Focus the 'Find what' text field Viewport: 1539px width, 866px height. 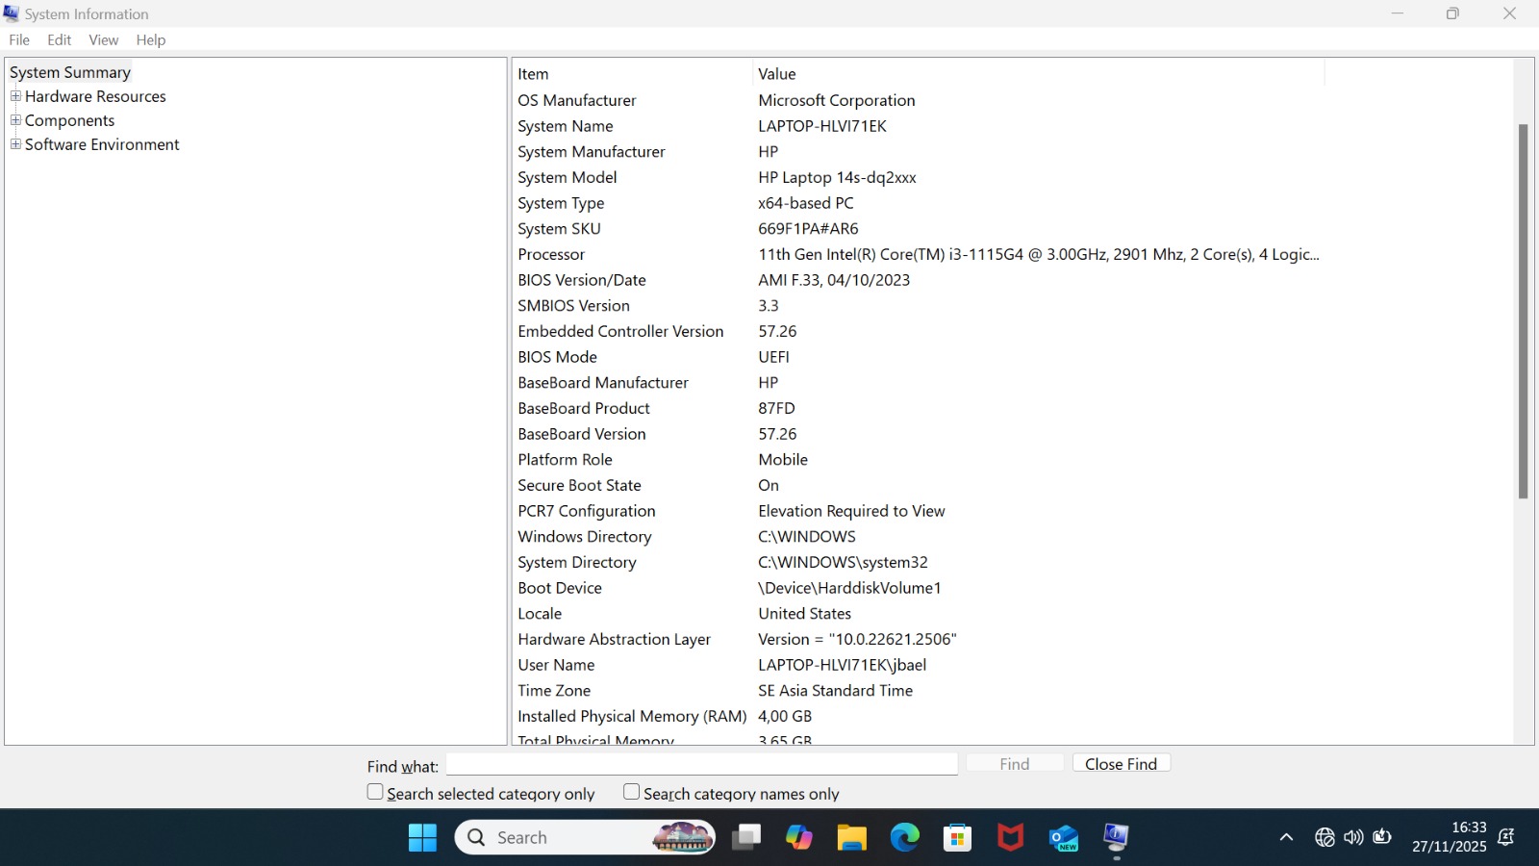click(701, 764)
